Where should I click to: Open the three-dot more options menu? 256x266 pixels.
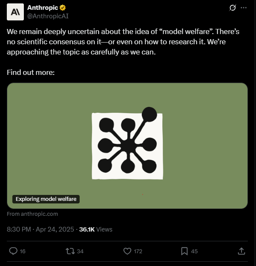point(244,8)
